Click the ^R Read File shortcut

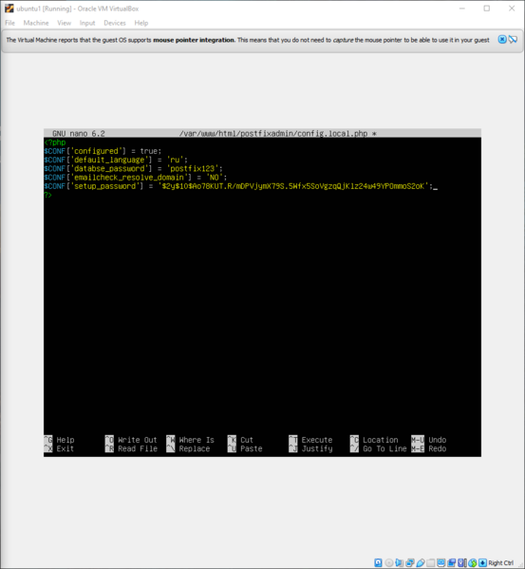click(131, 448)
